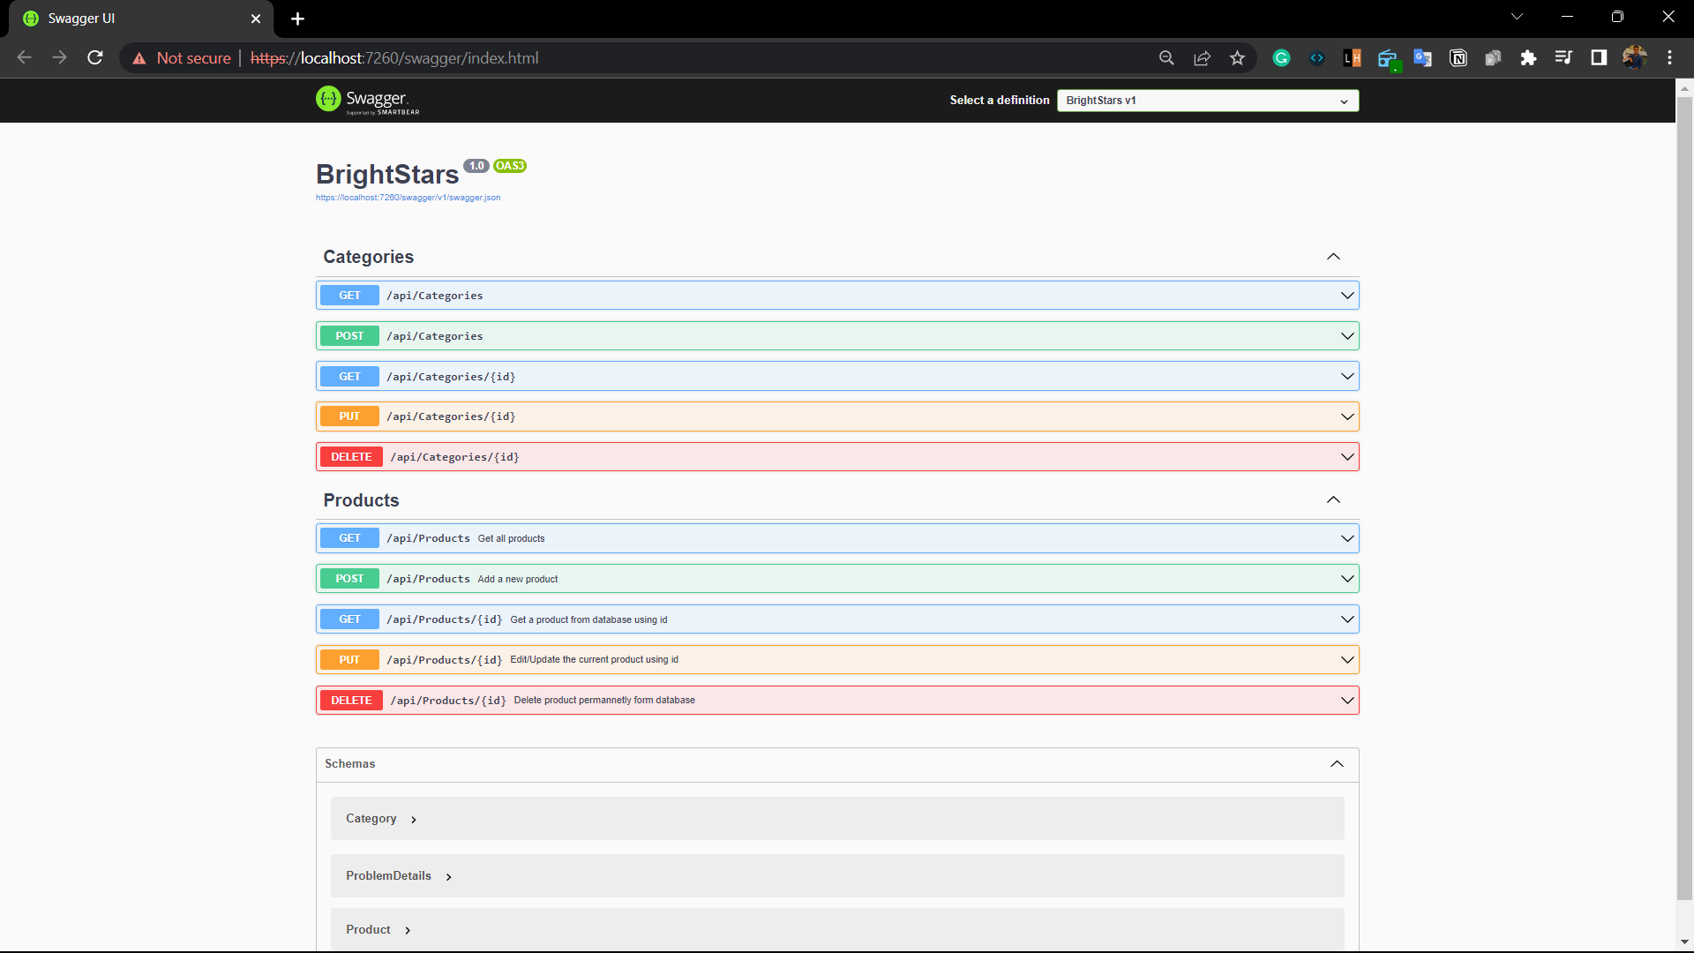Open the Google Translate extension icon
The width and height of the screenshot is (1694, 953).
pyautogui.click(x=1422, y=58)
